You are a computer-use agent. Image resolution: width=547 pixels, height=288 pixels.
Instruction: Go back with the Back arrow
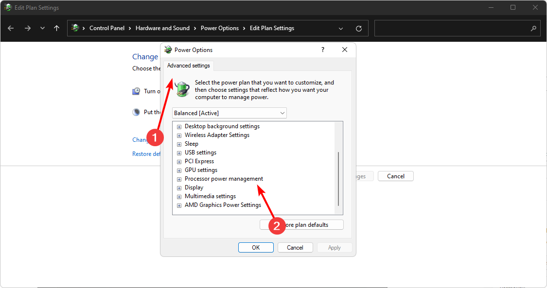coord(11,28)
